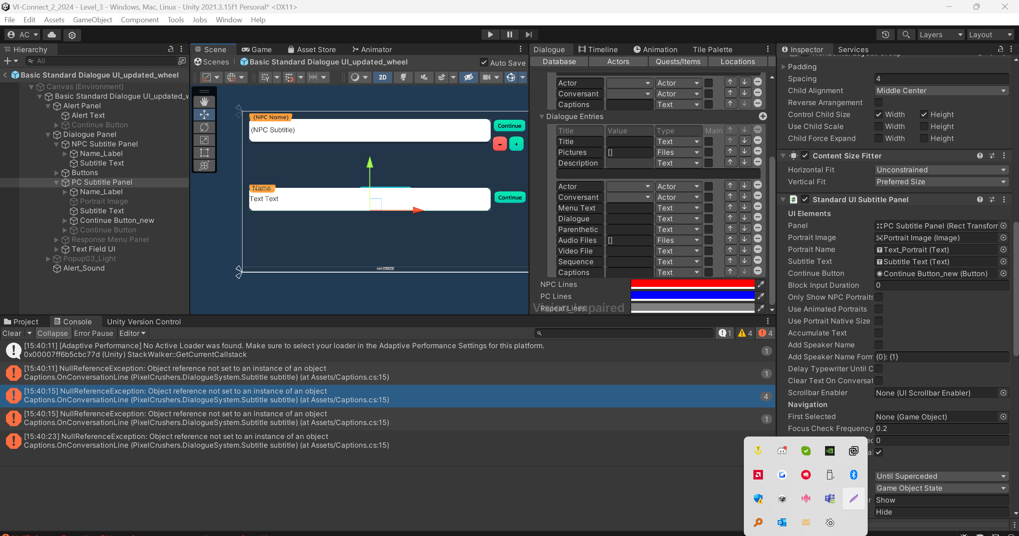Remove the Pictures field row
This screenshot has height=536, width=1019.
click(x=758, y=151)
